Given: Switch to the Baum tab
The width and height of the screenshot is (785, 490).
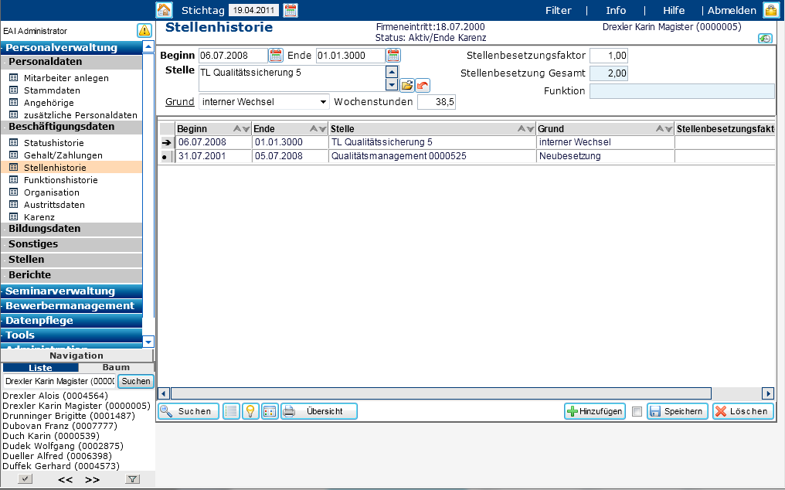Looking at the screenshot, I should tap(116, 368).
